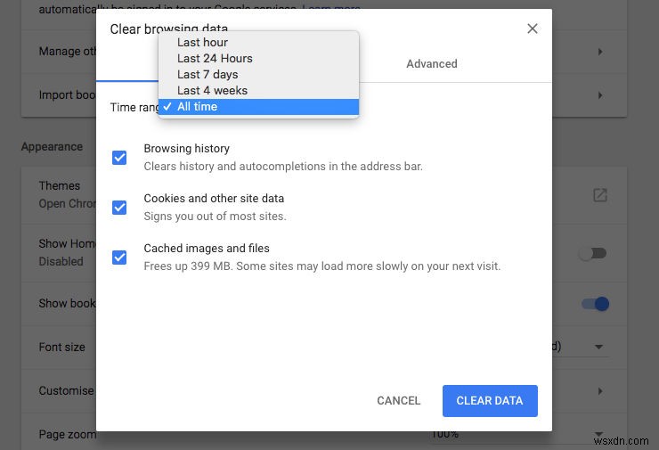
Task: Select Last 4 weeks option
Action: [x=212, y=90]
